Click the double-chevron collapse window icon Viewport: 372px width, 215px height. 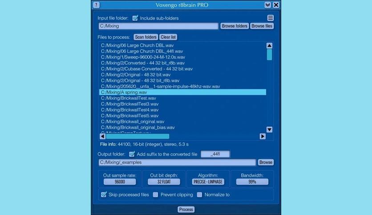tap(267, 5)
